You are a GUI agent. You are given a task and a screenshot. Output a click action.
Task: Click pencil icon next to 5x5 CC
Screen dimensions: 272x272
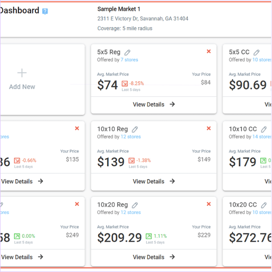coord(257,52)
